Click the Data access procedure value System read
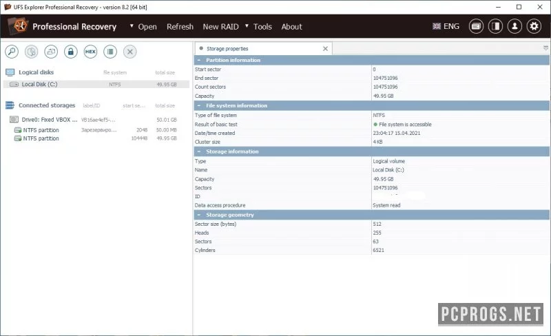551x336 pixels. point(386,205)
